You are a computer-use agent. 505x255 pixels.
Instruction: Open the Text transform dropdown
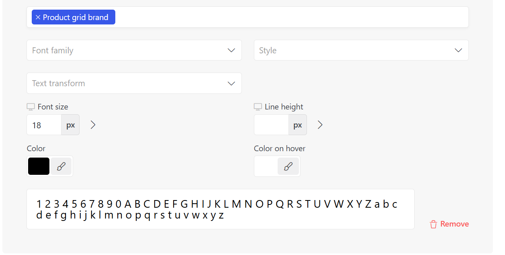click(x=134, y=83)
